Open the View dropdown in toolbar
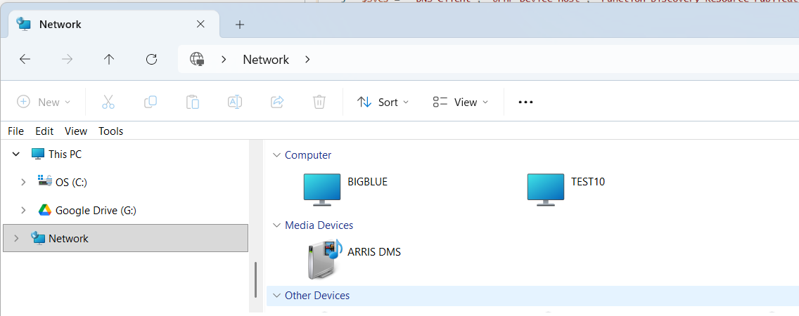 tap(461, 102)
